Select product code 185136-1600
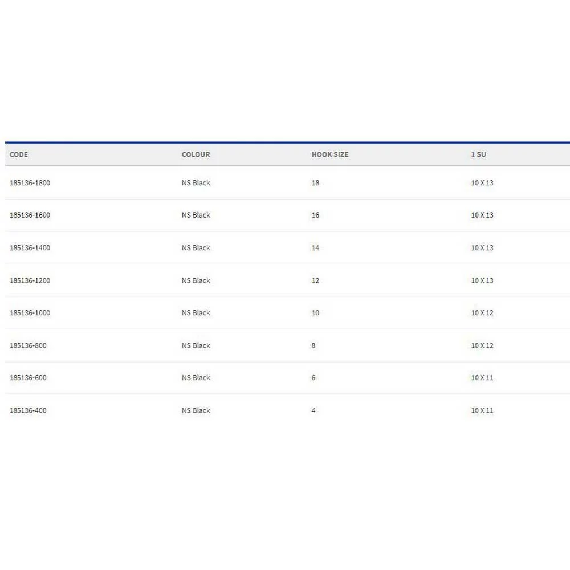This screenshot has width=570, height=570. click(30, 215)
